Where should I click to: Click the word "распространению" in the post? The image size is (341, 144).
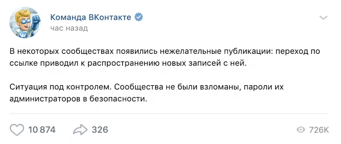tap(119, 63)
